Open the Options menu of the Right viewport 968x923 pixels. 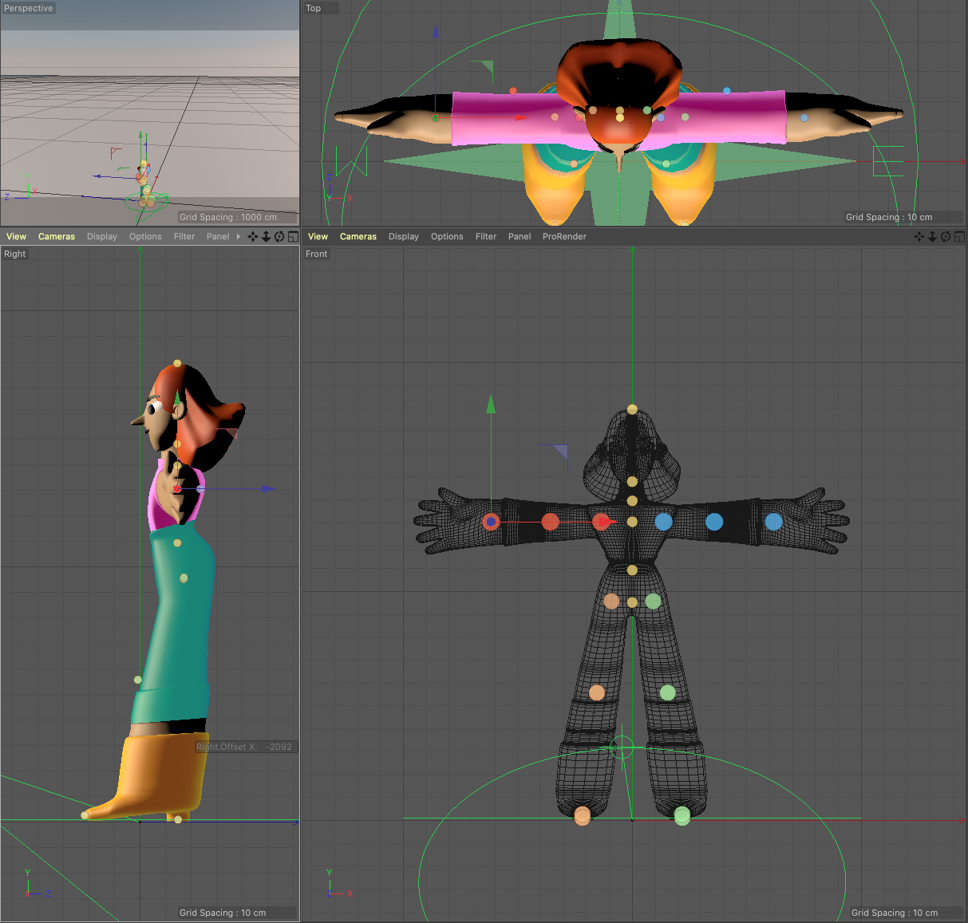point(145,236)
